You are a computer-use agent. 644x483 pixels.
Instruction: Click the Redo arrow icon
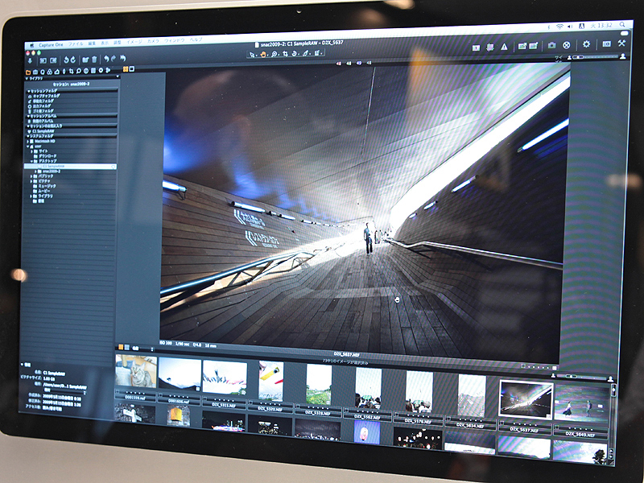point(114,58)
